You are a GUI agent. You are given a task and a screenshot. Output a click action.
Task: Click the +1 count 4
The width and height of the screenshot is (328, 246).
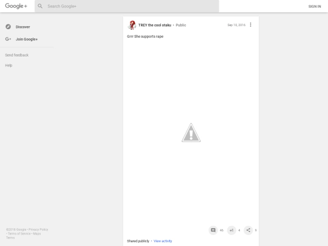(x=239, y=230)
